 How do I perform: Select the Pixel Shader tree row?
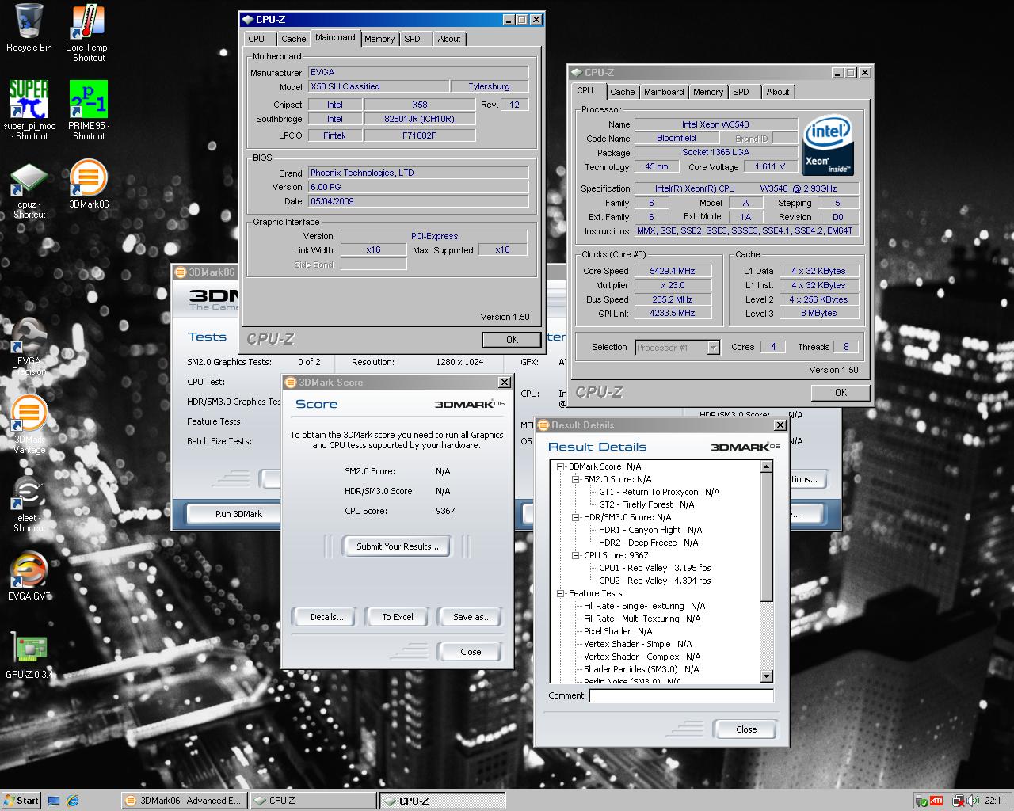point(618,631)
